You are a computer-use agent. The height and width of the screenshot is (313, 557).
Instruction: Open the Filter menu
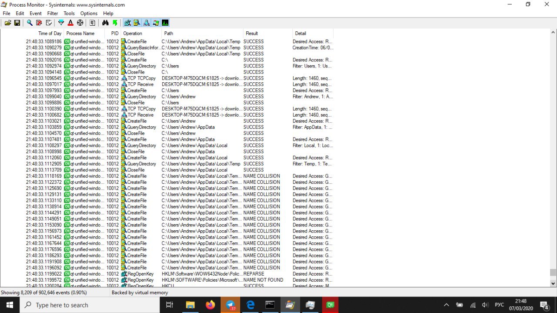tap(53, 13)
